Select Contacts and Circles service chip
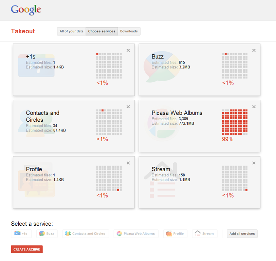The height and width of the screenshot is (261, 276). click(x=85, y=234)
